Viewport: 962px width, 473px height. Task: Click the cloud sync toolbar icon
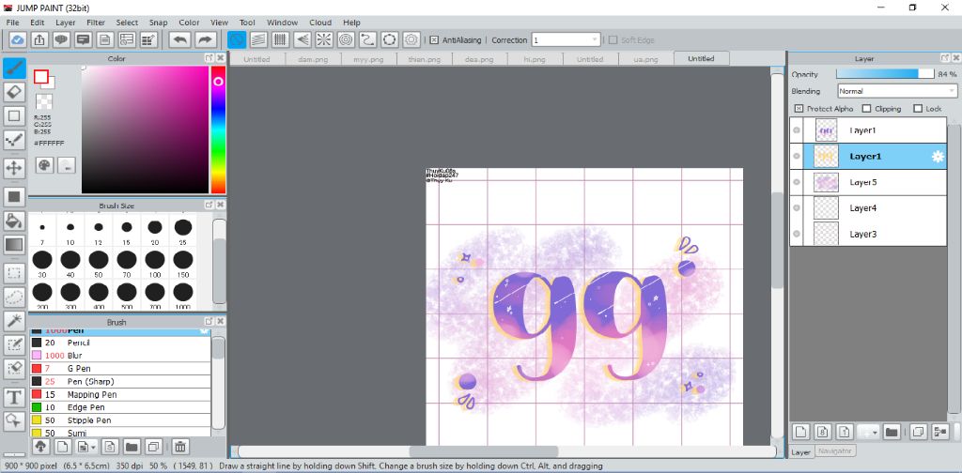tap(17, 39)
